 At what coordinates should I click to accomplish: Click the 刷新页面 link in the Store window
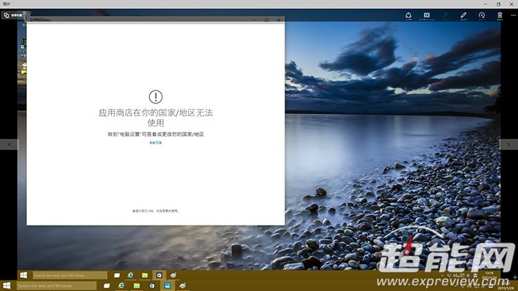(155, 143)
